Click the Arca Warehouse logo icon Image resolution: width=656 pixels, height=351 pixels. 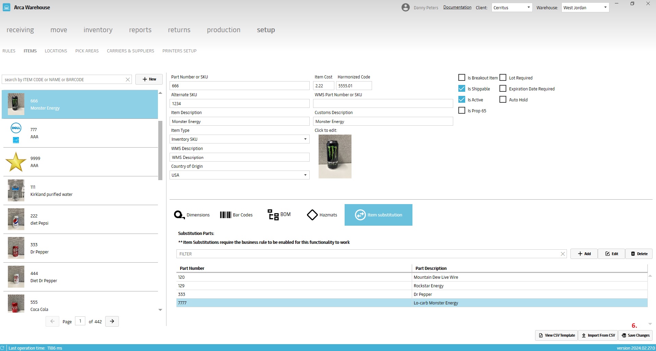point(6,7)
